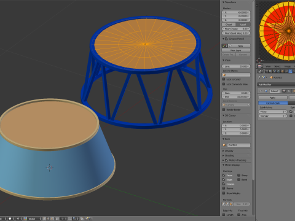This screenshot has width=295, height=221.
Task: Click the render preview icon in viewport header
Action: pos(87,219)
